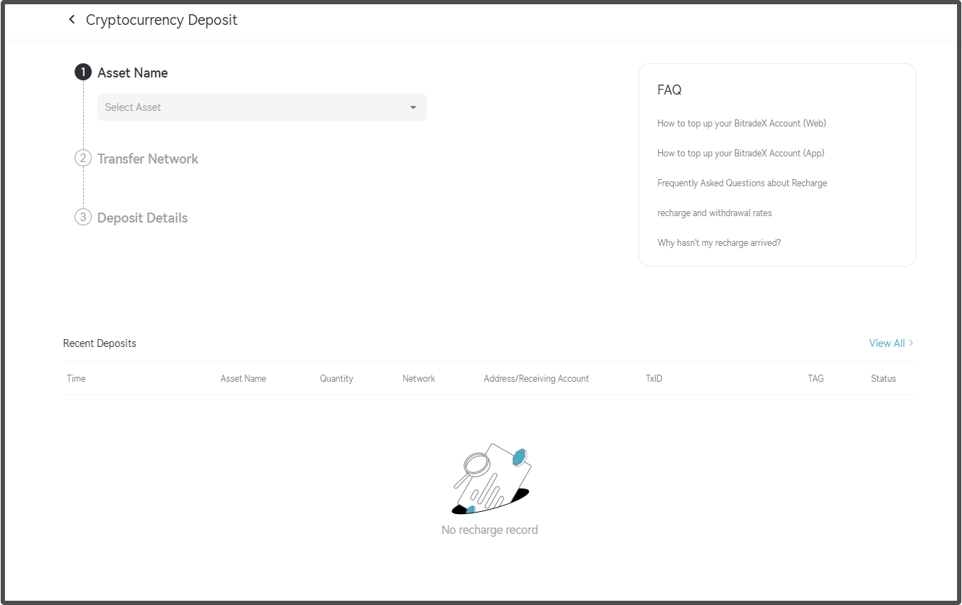The image size is (962, 605).
Task: Click the step 3 circle icon
Action: tap(83, 218)
